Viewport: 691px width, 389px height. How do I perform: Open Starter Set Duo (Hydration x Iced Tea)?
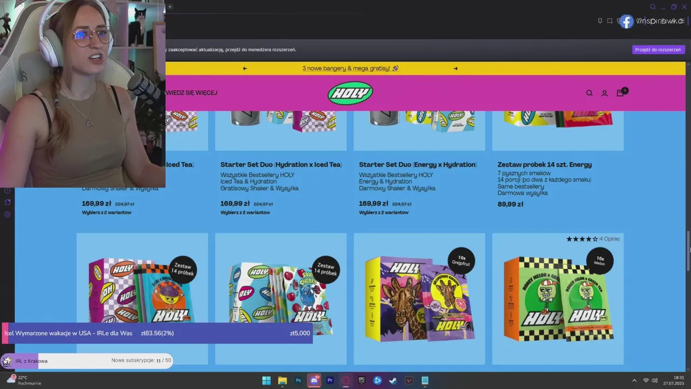coord(281,165)
